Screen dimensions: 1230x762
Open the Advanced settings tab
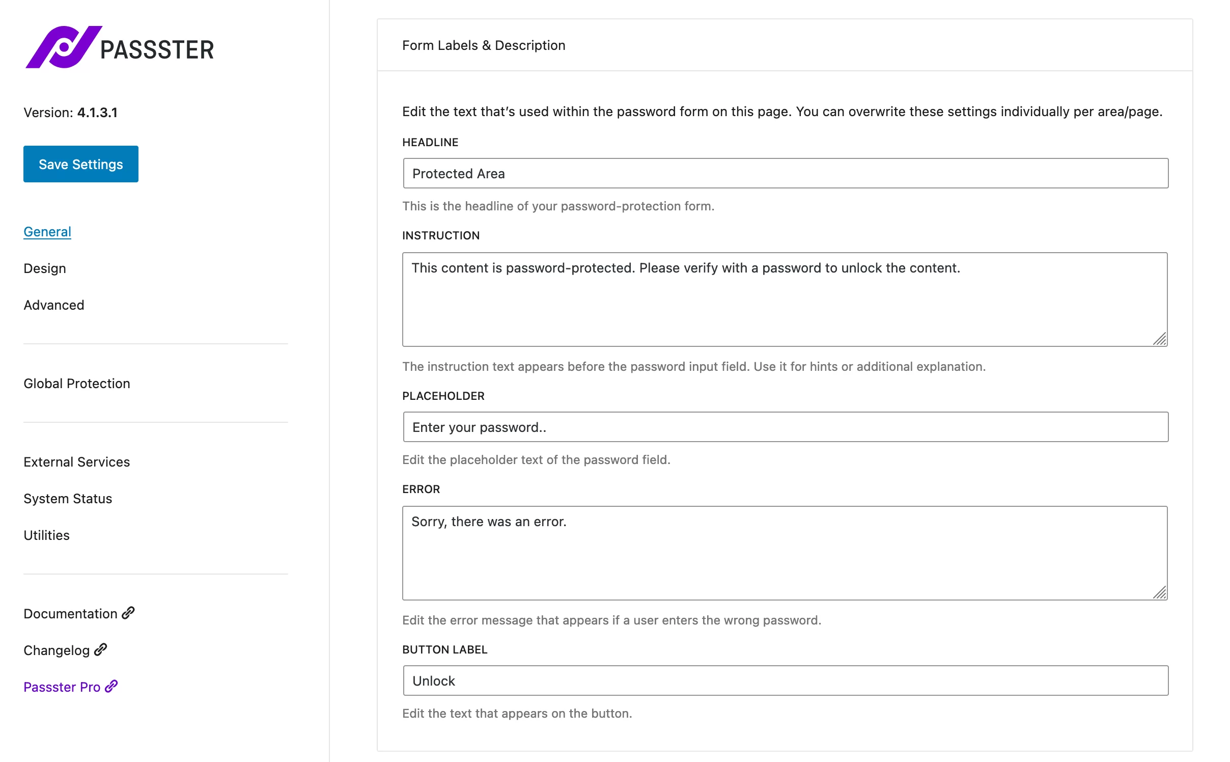(54, 305)
